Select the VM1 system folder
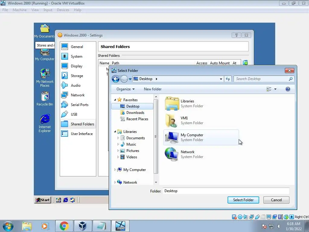This screenshot has width=309, height=232. click(x=201, y=121)
